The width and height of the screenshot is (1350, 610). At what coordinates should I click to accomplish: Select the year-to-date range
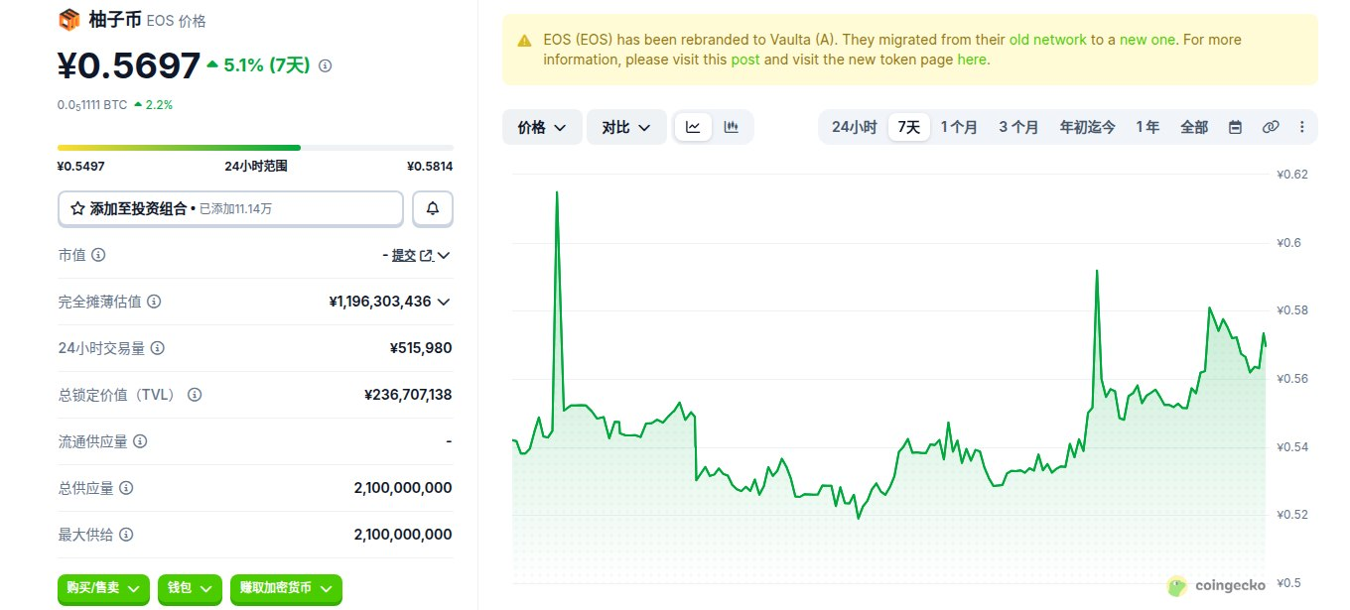tap(1087, 127)
